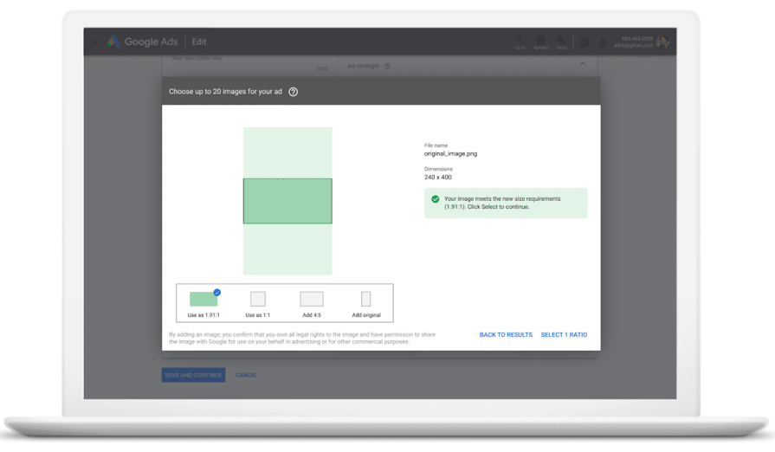Deselect the 'Use as 1.91:1' ratio
Viewport: 775px width, 452px height.
203,299
